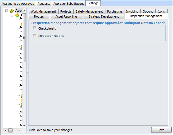
Task: Click the tree vertical scrollbar up arrow
Action: (24, 11)
